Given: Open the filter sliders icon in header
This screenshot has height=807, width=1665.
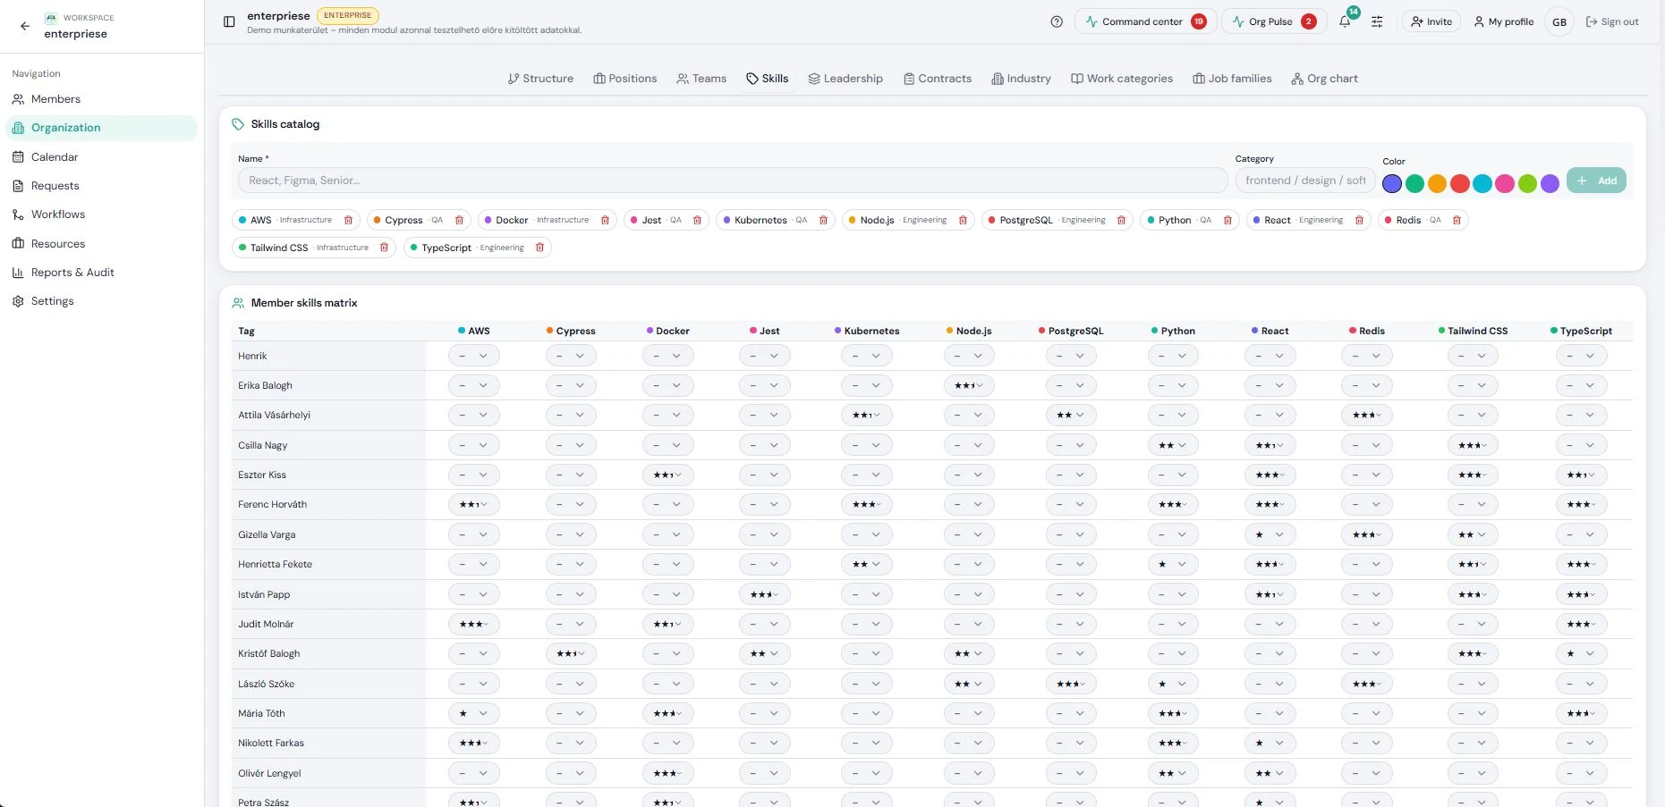Looking at the screenshot, I should [x=1377, y=21].
